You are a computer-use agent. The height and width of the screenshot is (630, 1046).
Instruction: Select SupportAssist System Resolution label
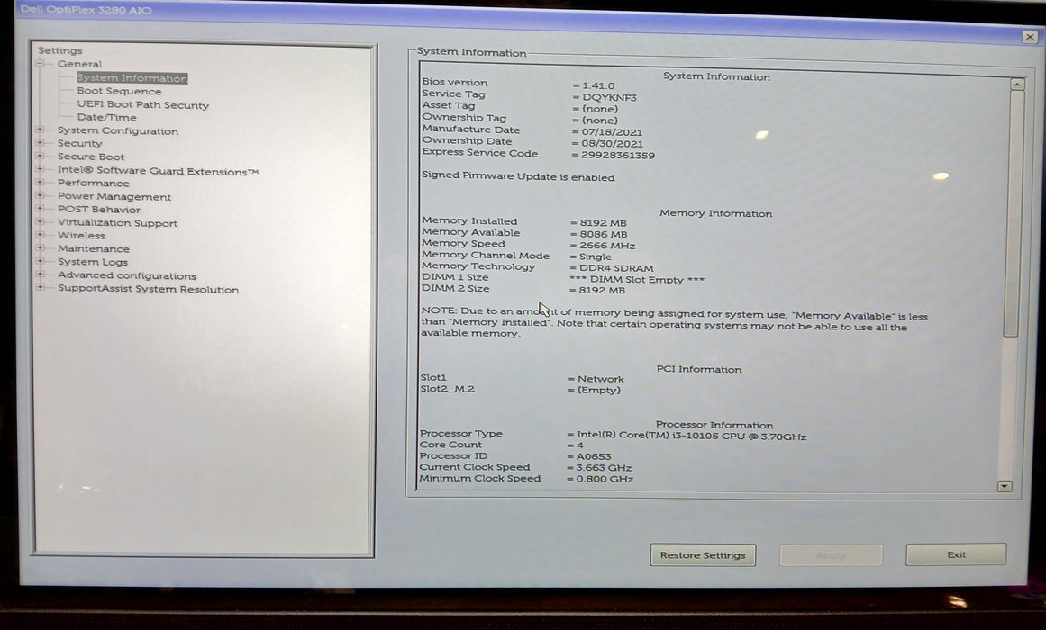coord(148,289)
